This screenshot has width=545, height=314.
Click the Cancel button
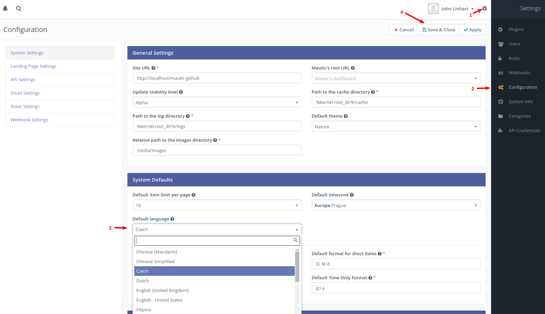pos(404,30)
